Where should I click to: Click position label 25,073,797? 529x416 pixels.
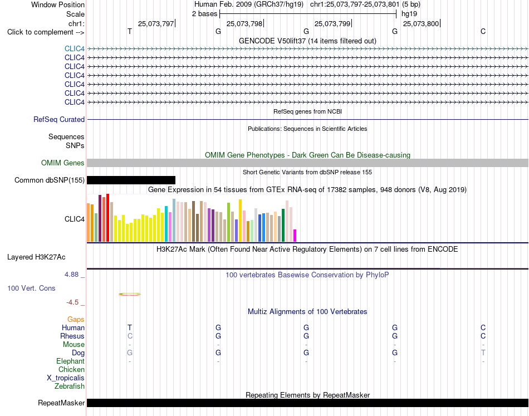click(156, 23)
